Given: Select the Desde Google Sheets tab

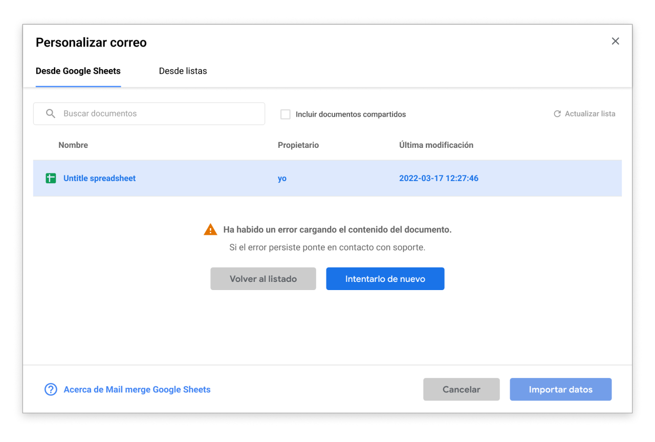Looking at the screenshot, I should (78, 71).
